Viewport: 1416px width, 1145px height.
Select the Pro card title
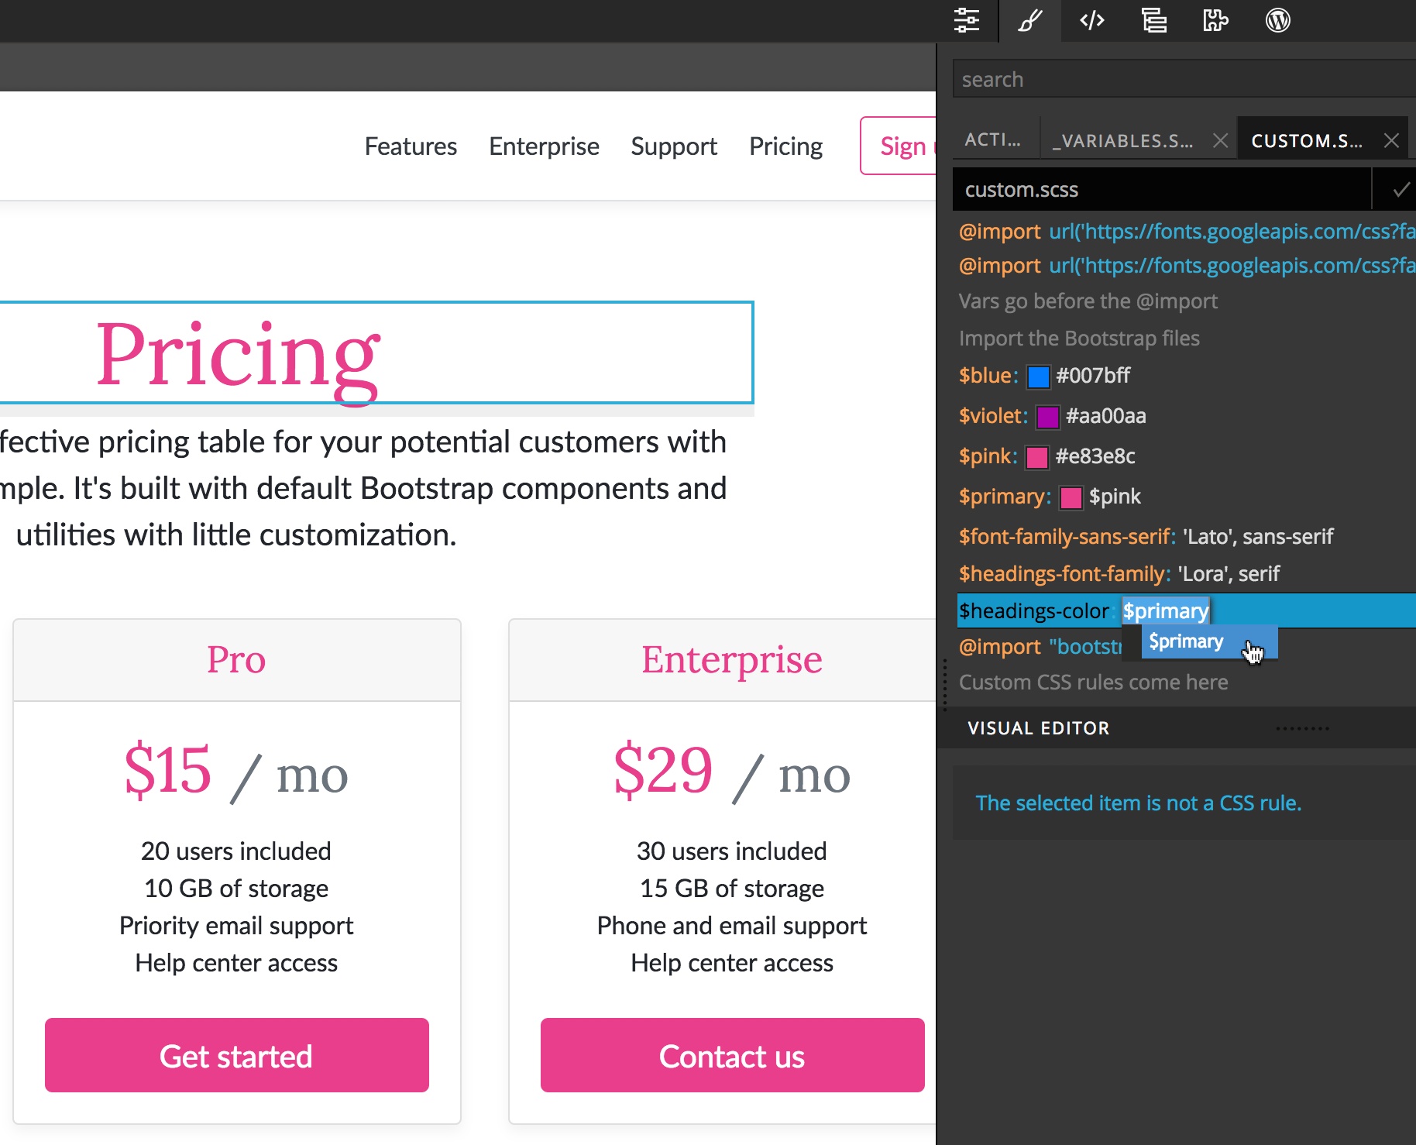click(x=236, y=659)
